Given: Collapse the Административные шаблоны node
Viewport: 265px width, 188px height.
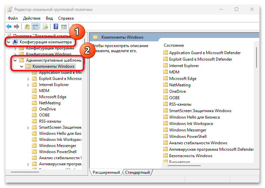Looking at the screenshot, I should click(15, 60).
